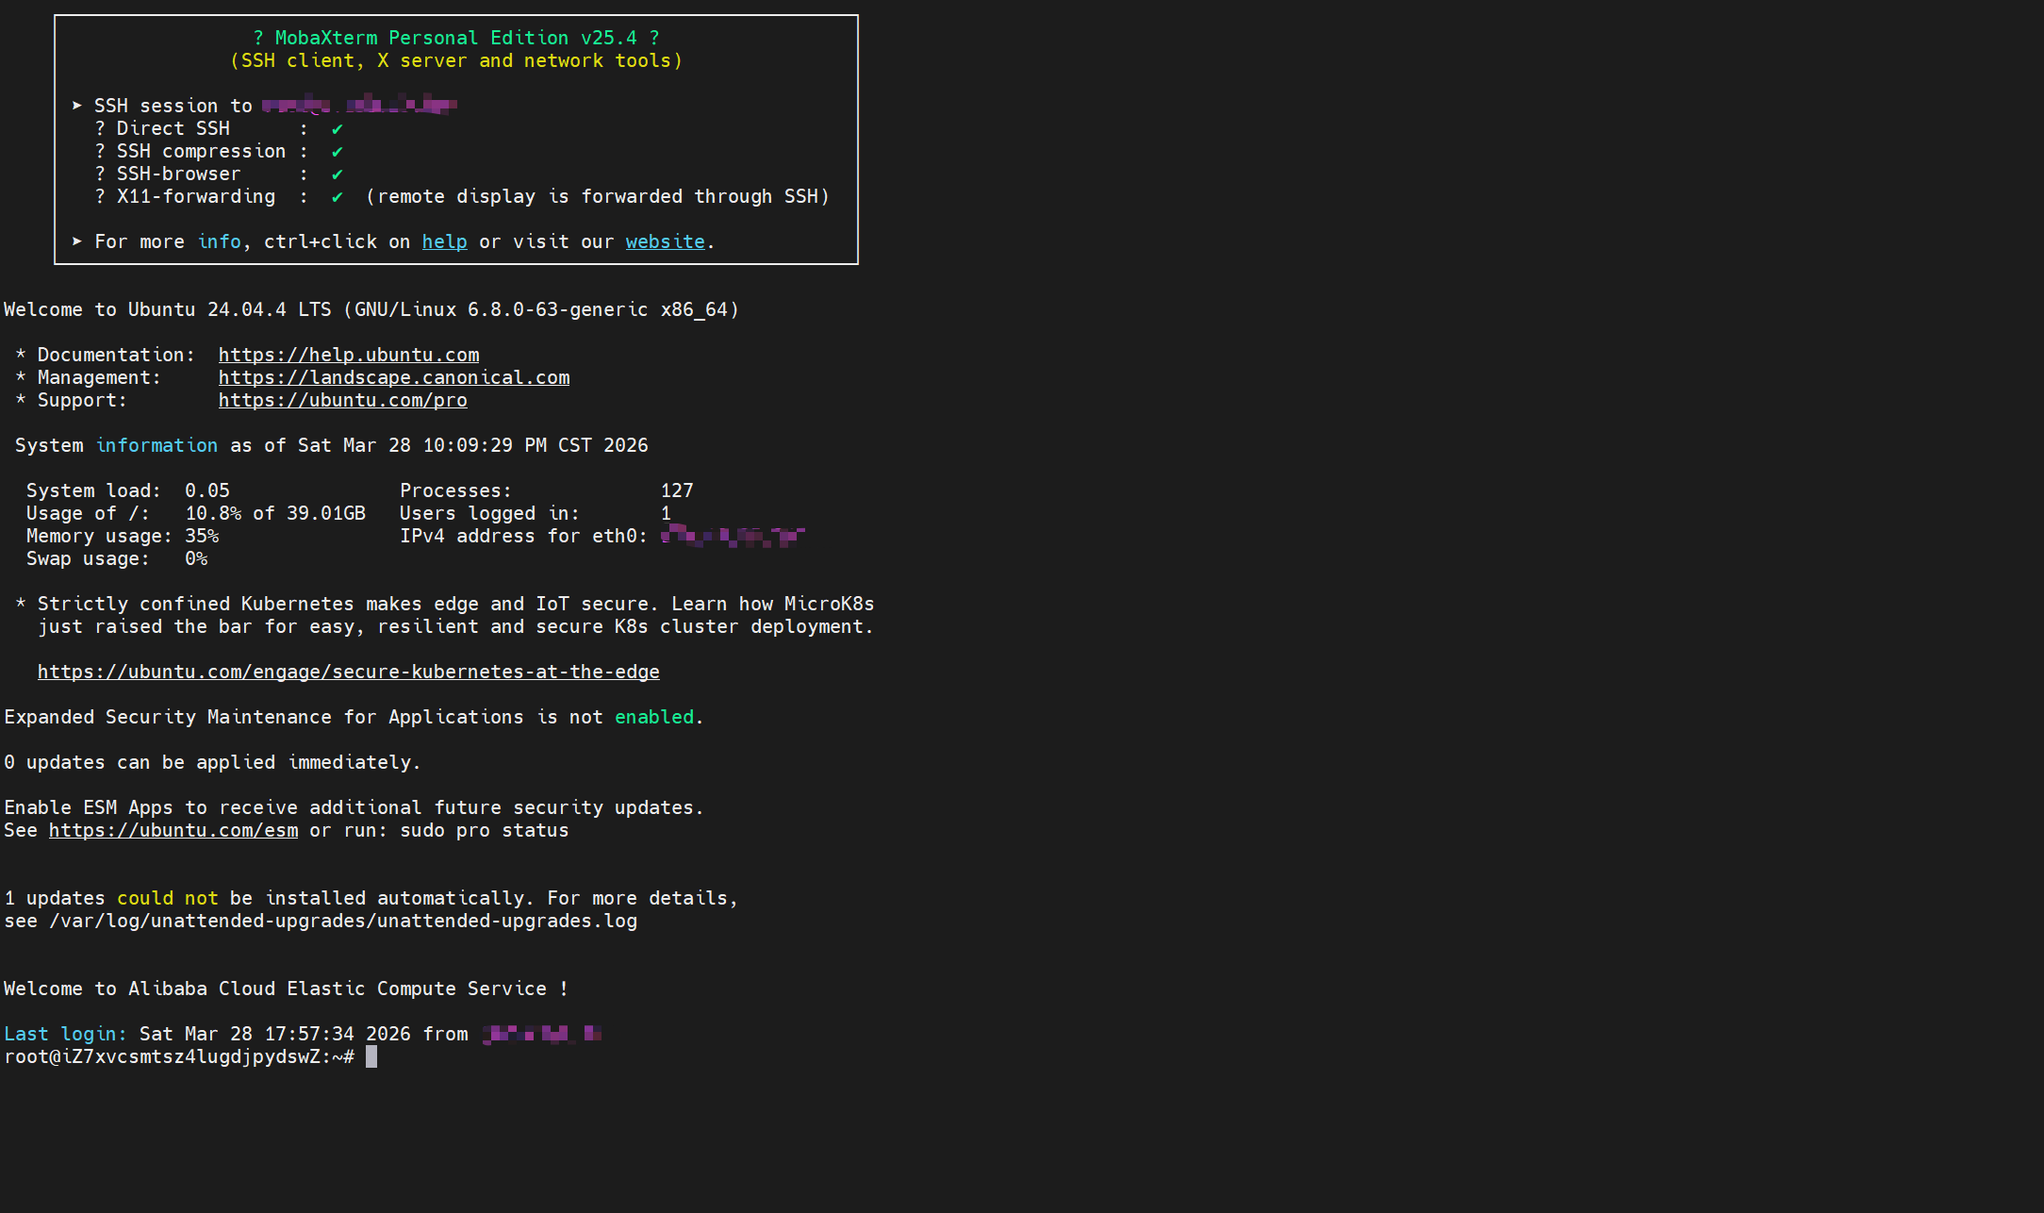Open the MobaXterm 'website' link
Screen dimensions: 2044x1213
click(665, 241)
